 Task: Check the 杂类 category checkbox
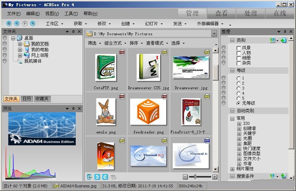point(239,63)
